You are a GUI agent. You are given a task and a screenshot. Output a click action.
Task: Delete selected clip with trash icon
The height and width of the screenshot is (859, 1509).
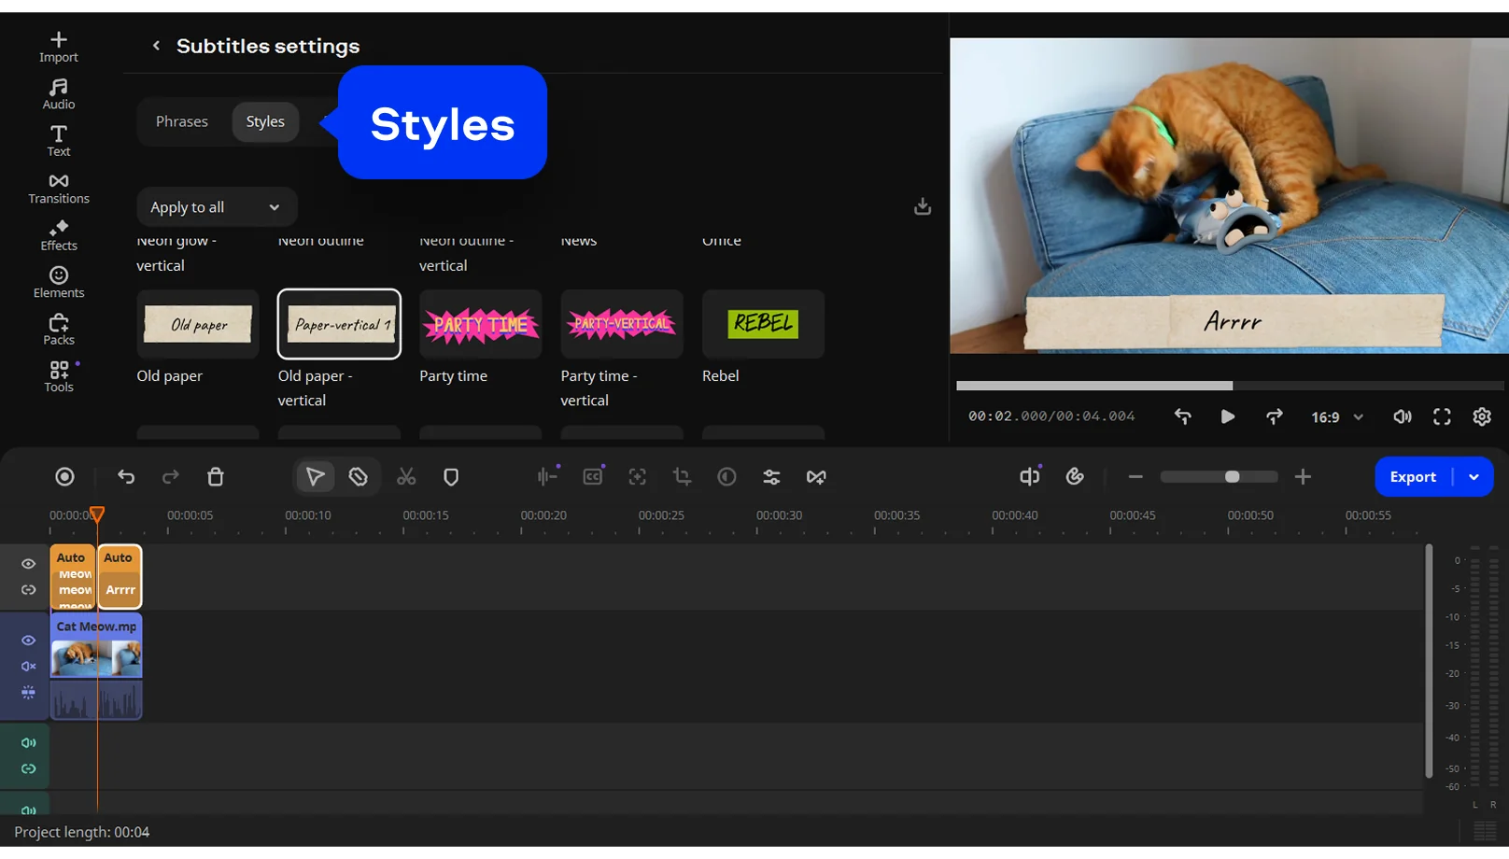point(216,477)
